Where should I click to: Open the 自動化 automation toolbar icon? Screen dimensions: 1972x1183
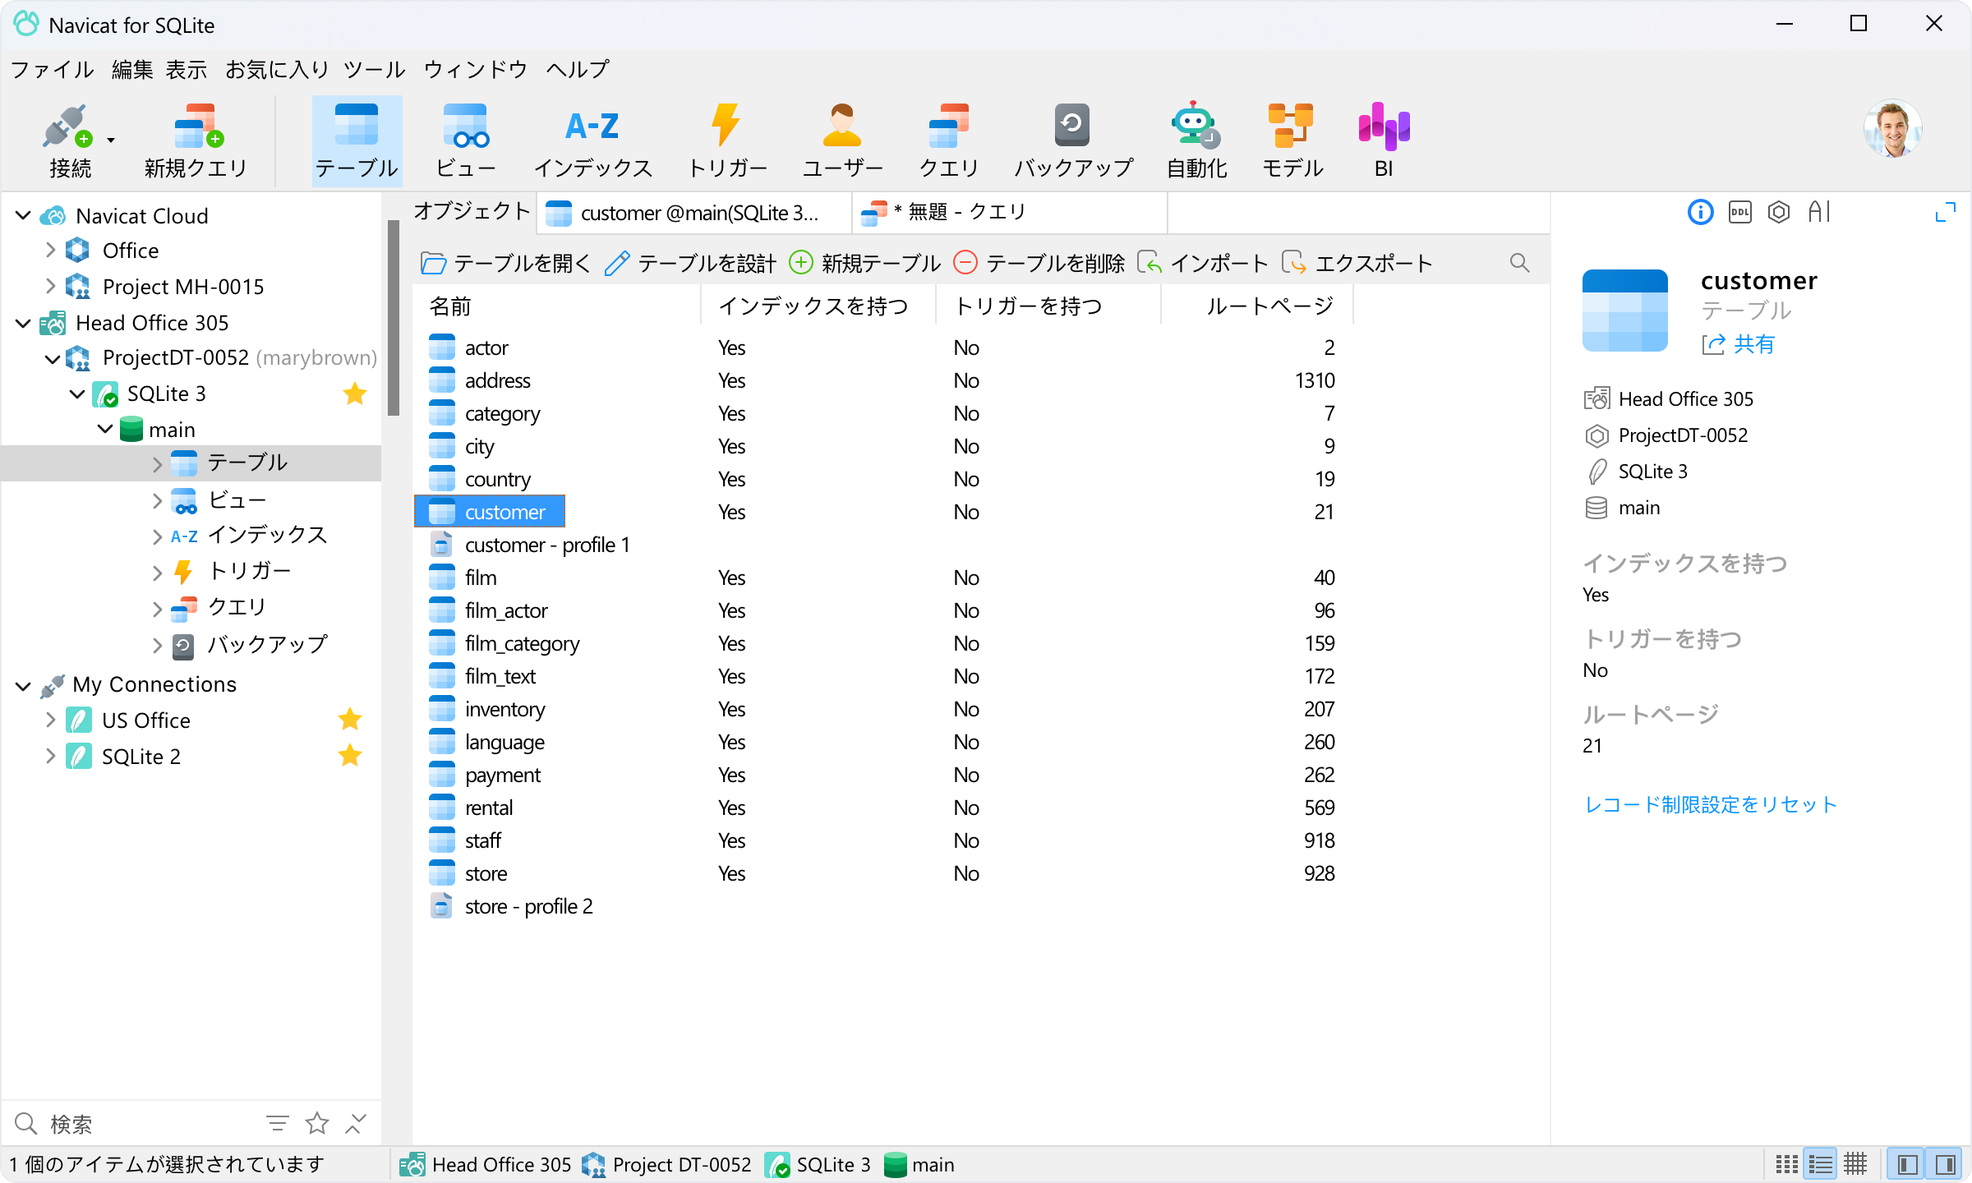[1196, 140]
